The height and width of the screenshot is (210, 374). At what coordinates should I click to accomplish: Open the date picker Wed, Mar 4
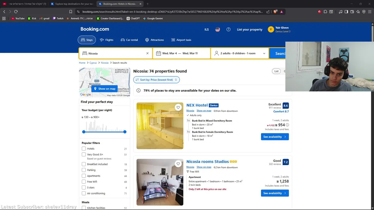[x=181, y=53]
